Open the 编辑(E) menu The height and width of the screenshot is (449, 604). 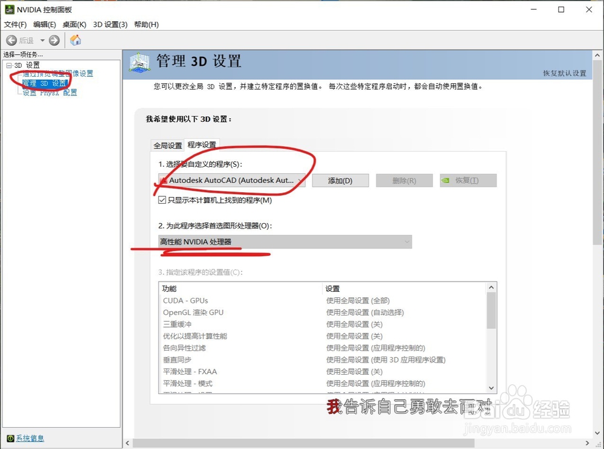click(x=45, y=24)
